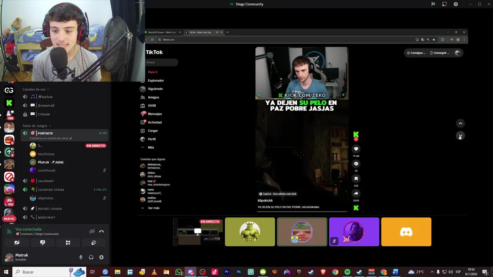
Task: Open a new tab in streamed browser
Action: [227, 32]
